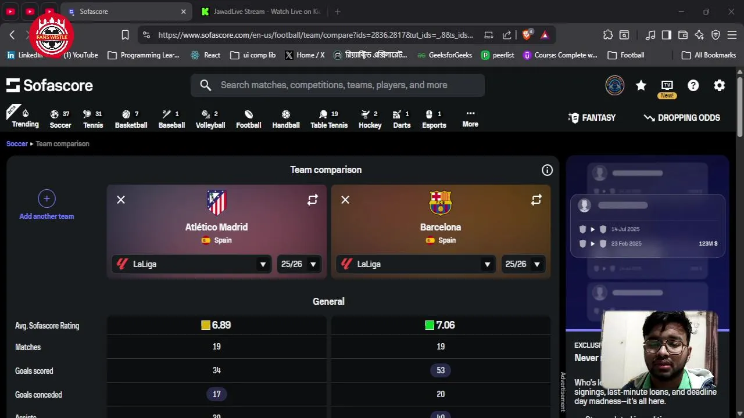Click the Atlético Madrid crest
Viewport: 744px width, 418px height.
(x=216, y=203)
